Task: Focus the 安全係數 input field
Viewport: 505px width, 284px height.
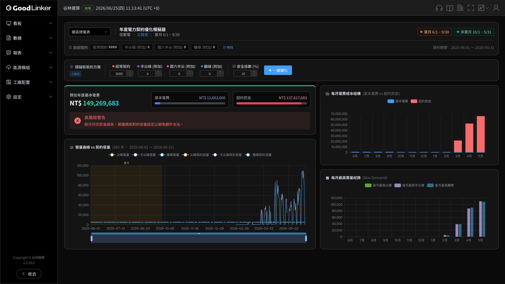Action: coord(243,74)
